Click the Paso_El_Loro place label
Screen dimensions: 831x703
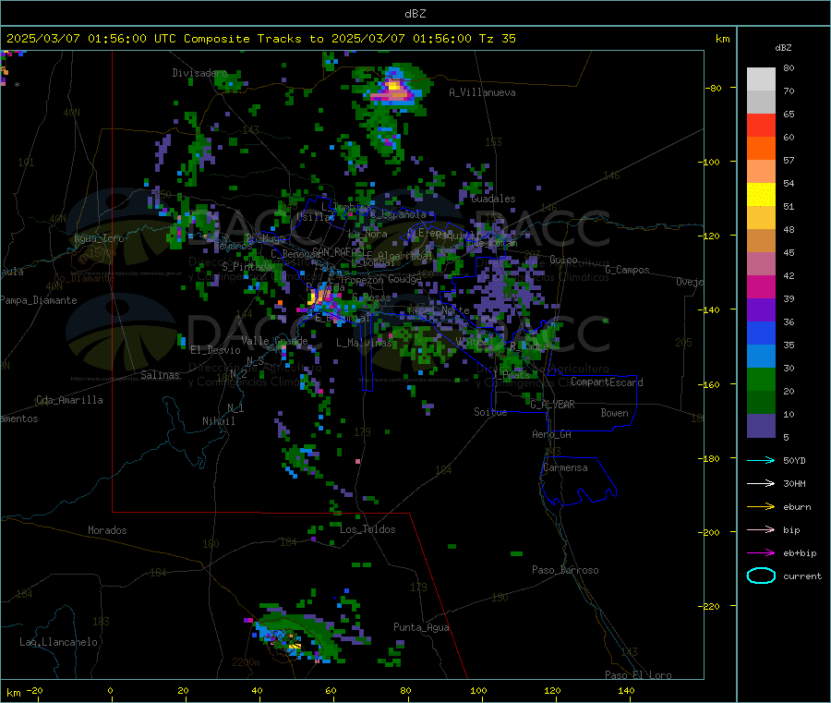[638, 675]
